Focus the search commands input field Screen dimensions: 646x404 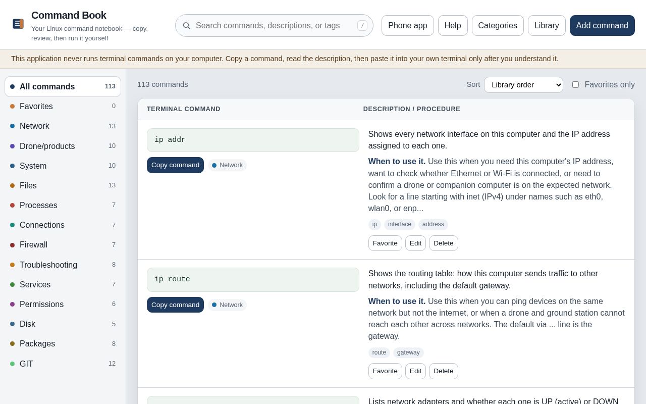[x=274, y=26]
